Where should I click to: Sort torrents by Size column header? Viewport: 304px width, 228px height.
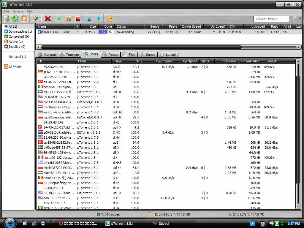tap(89, 26)
